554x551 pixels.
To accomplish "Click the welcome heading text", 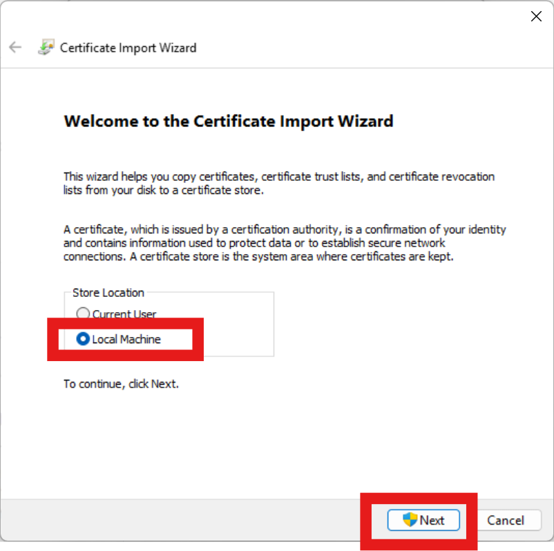I will (x=228, y=121).
